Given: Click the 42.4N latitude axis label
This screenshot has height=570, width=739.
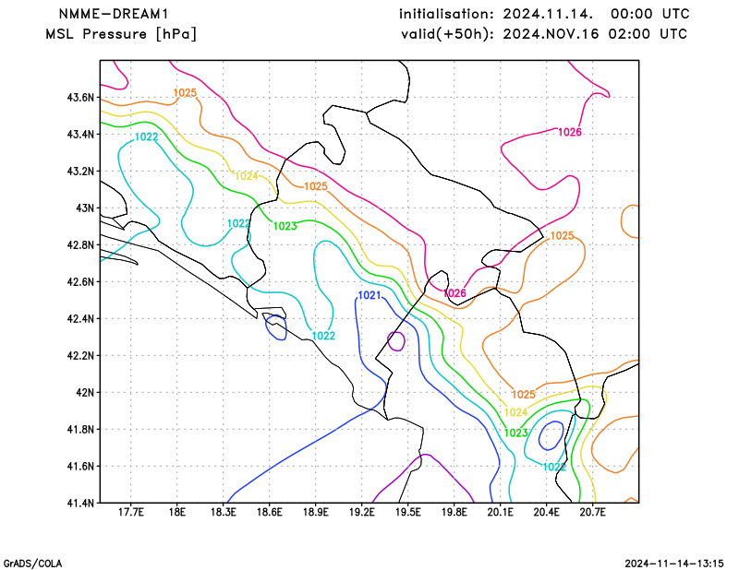Looking at the screenshot, I should tap(80, 318).
